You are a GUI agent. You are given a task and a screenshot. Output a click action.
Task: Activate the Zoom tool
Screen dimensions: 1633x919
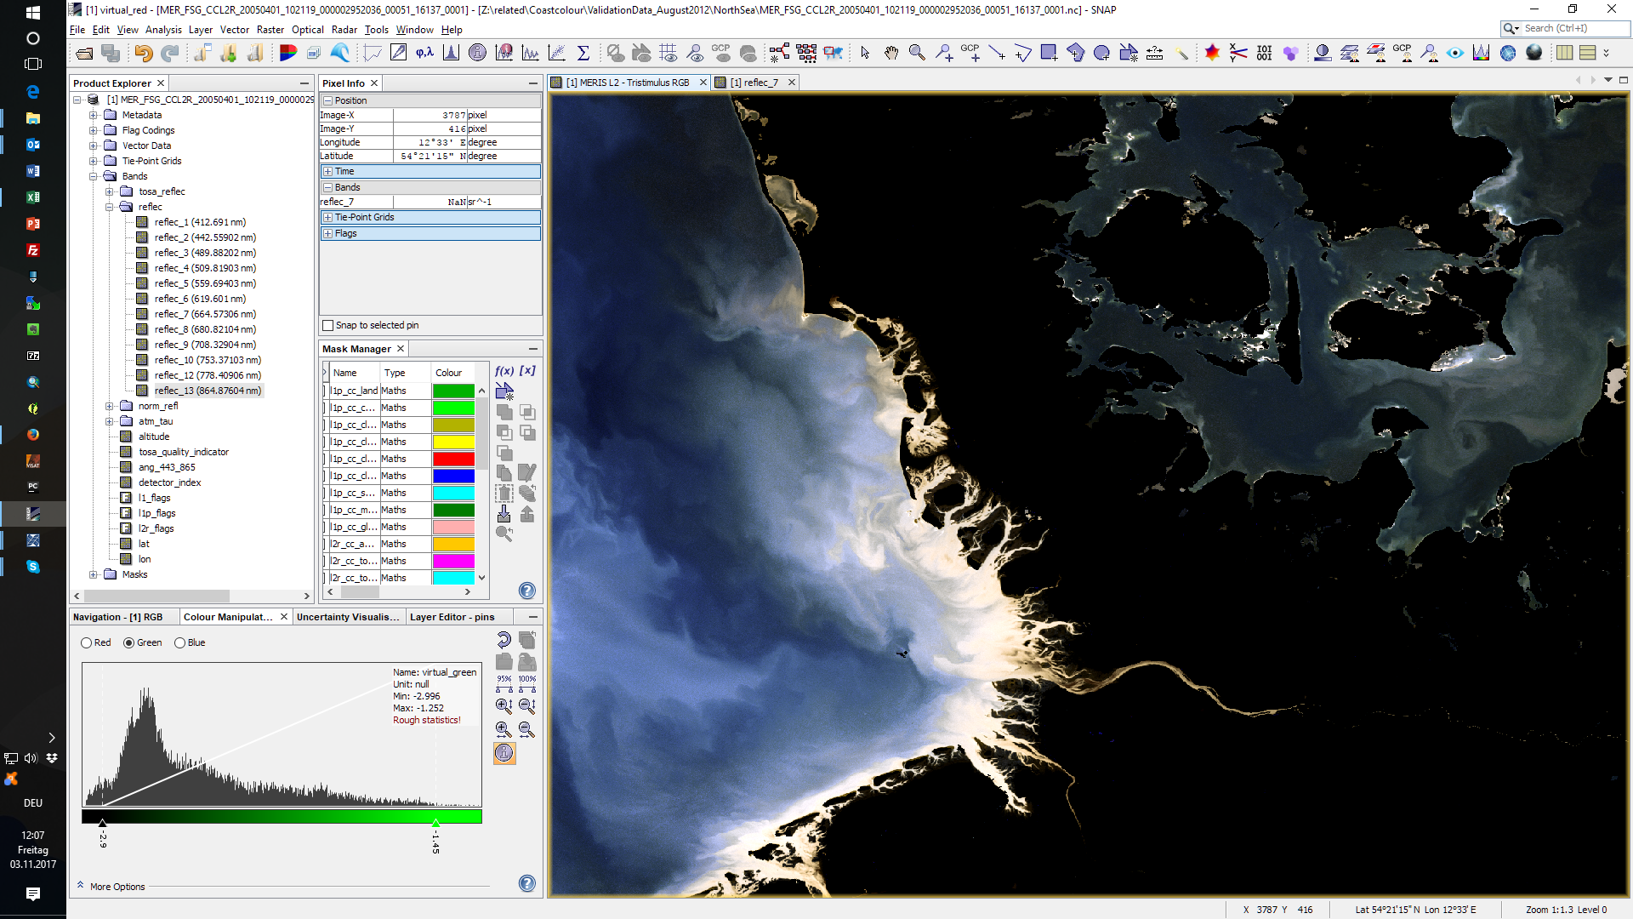point(917,53)
